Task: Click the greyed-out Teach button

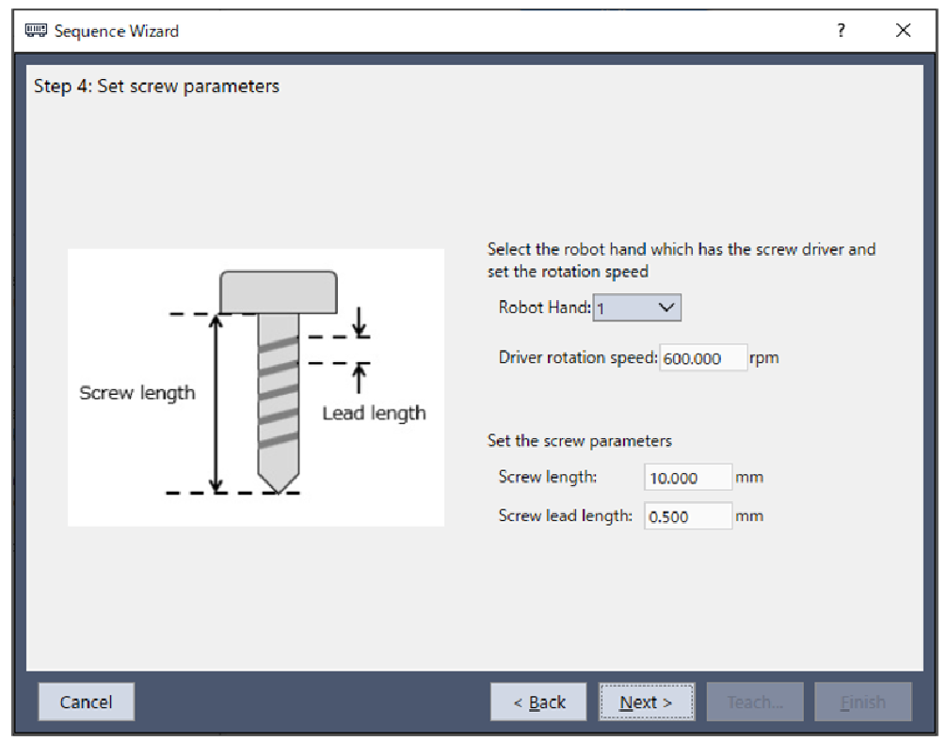Action: [755, 702]
